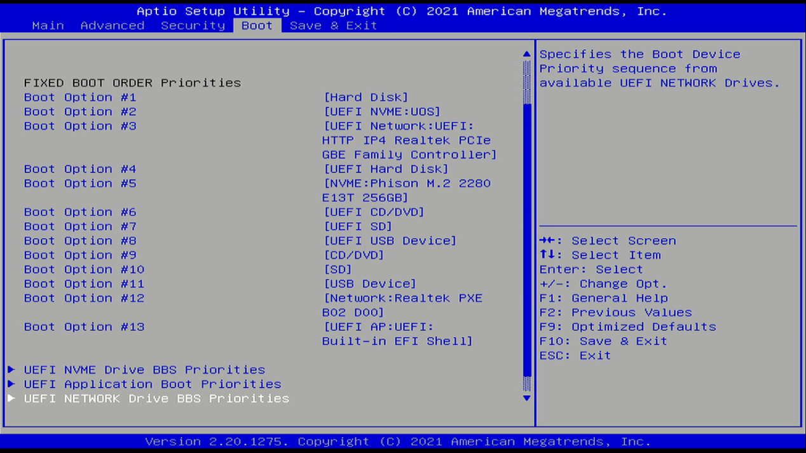Expand UEFI NVME Drive BBS Priorities arrow

pyautogui.click(x=11, y=370)
